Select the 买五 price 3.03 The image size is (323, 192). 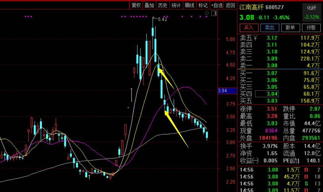click(x=272, y=101)
